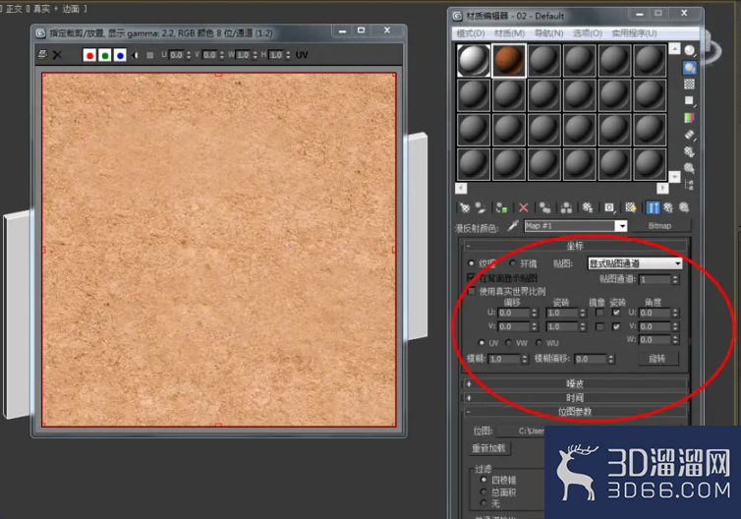Click the printer icon in crop window

click(42, 55)
